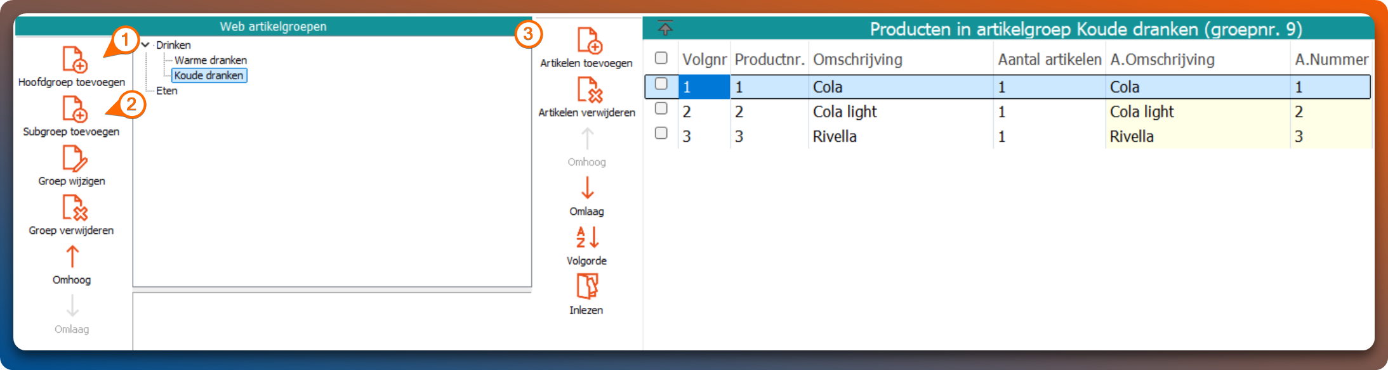Select the Eten group in the tree
1388x370 pixels.
166,91
